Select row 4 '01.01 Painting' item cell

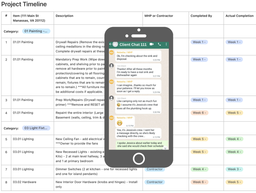coord(32,115)
